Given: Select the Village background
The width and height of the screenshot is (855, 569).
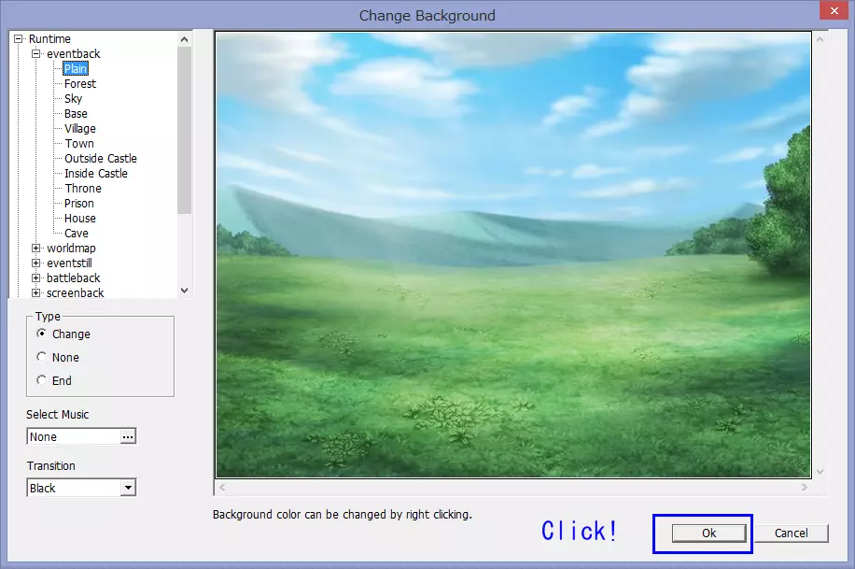Looking at the screenshot, I should click(80, 128).
